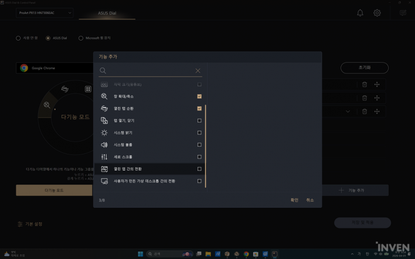
Task: Open notifications via the bell icon
Action: pos(360,13)
